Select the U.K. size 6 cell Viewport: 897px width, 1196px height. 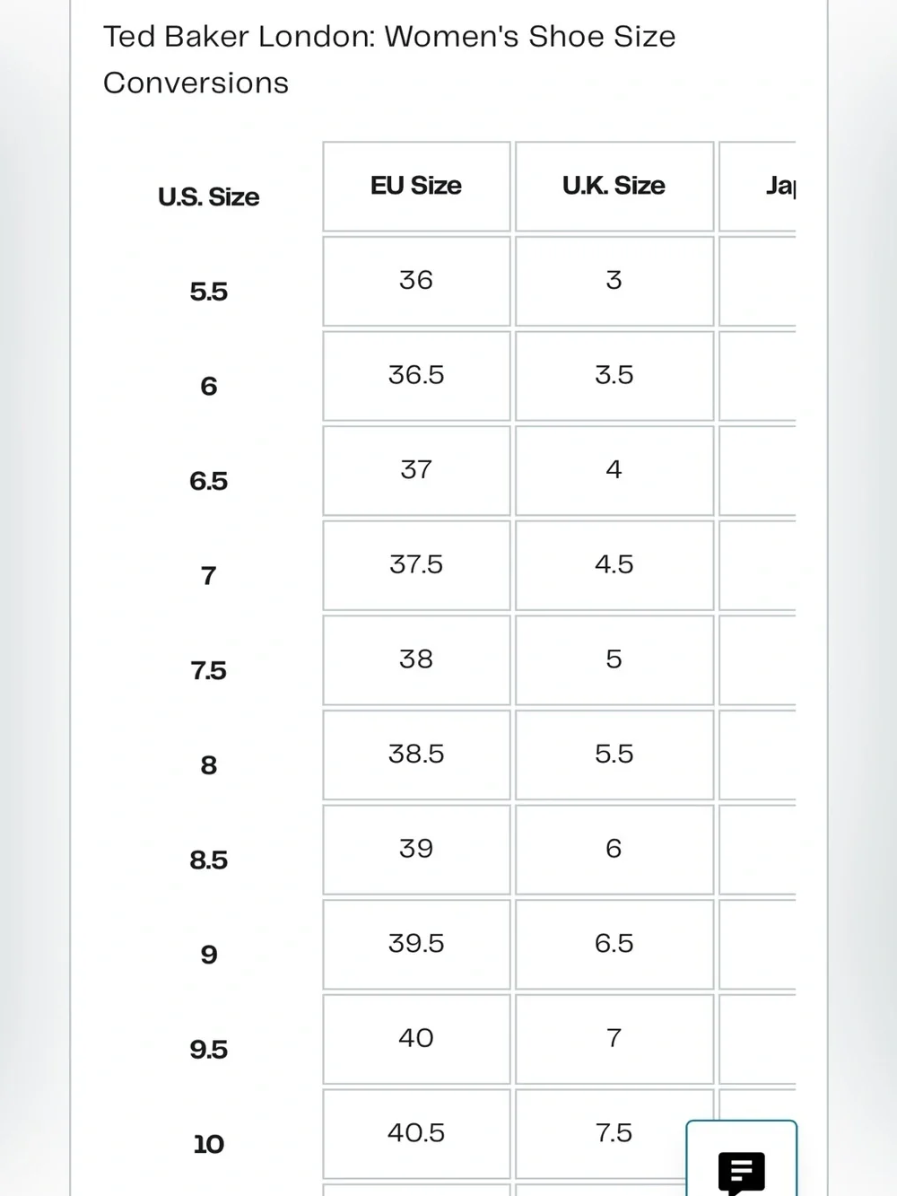pyautogui.click(x=614, y=849)
